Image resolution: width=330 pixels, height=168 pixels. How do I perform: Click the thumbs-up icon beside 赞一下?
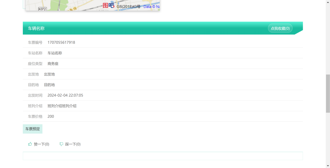[30, 144]
